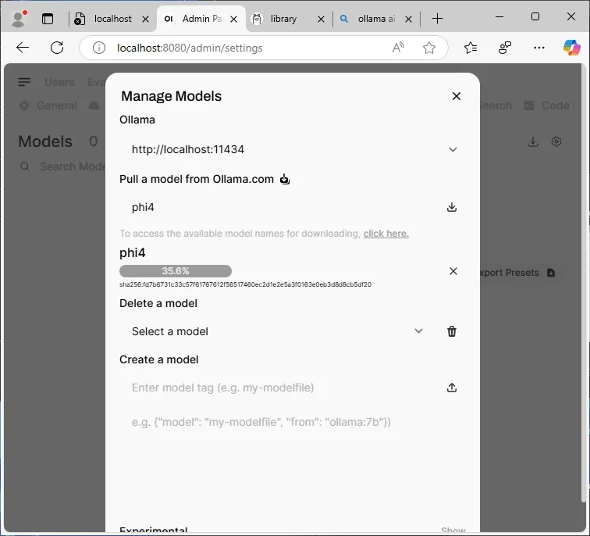Click the trash icon to delete a model
This screenshot has width=590, height=536.
(x=452, y=331)
